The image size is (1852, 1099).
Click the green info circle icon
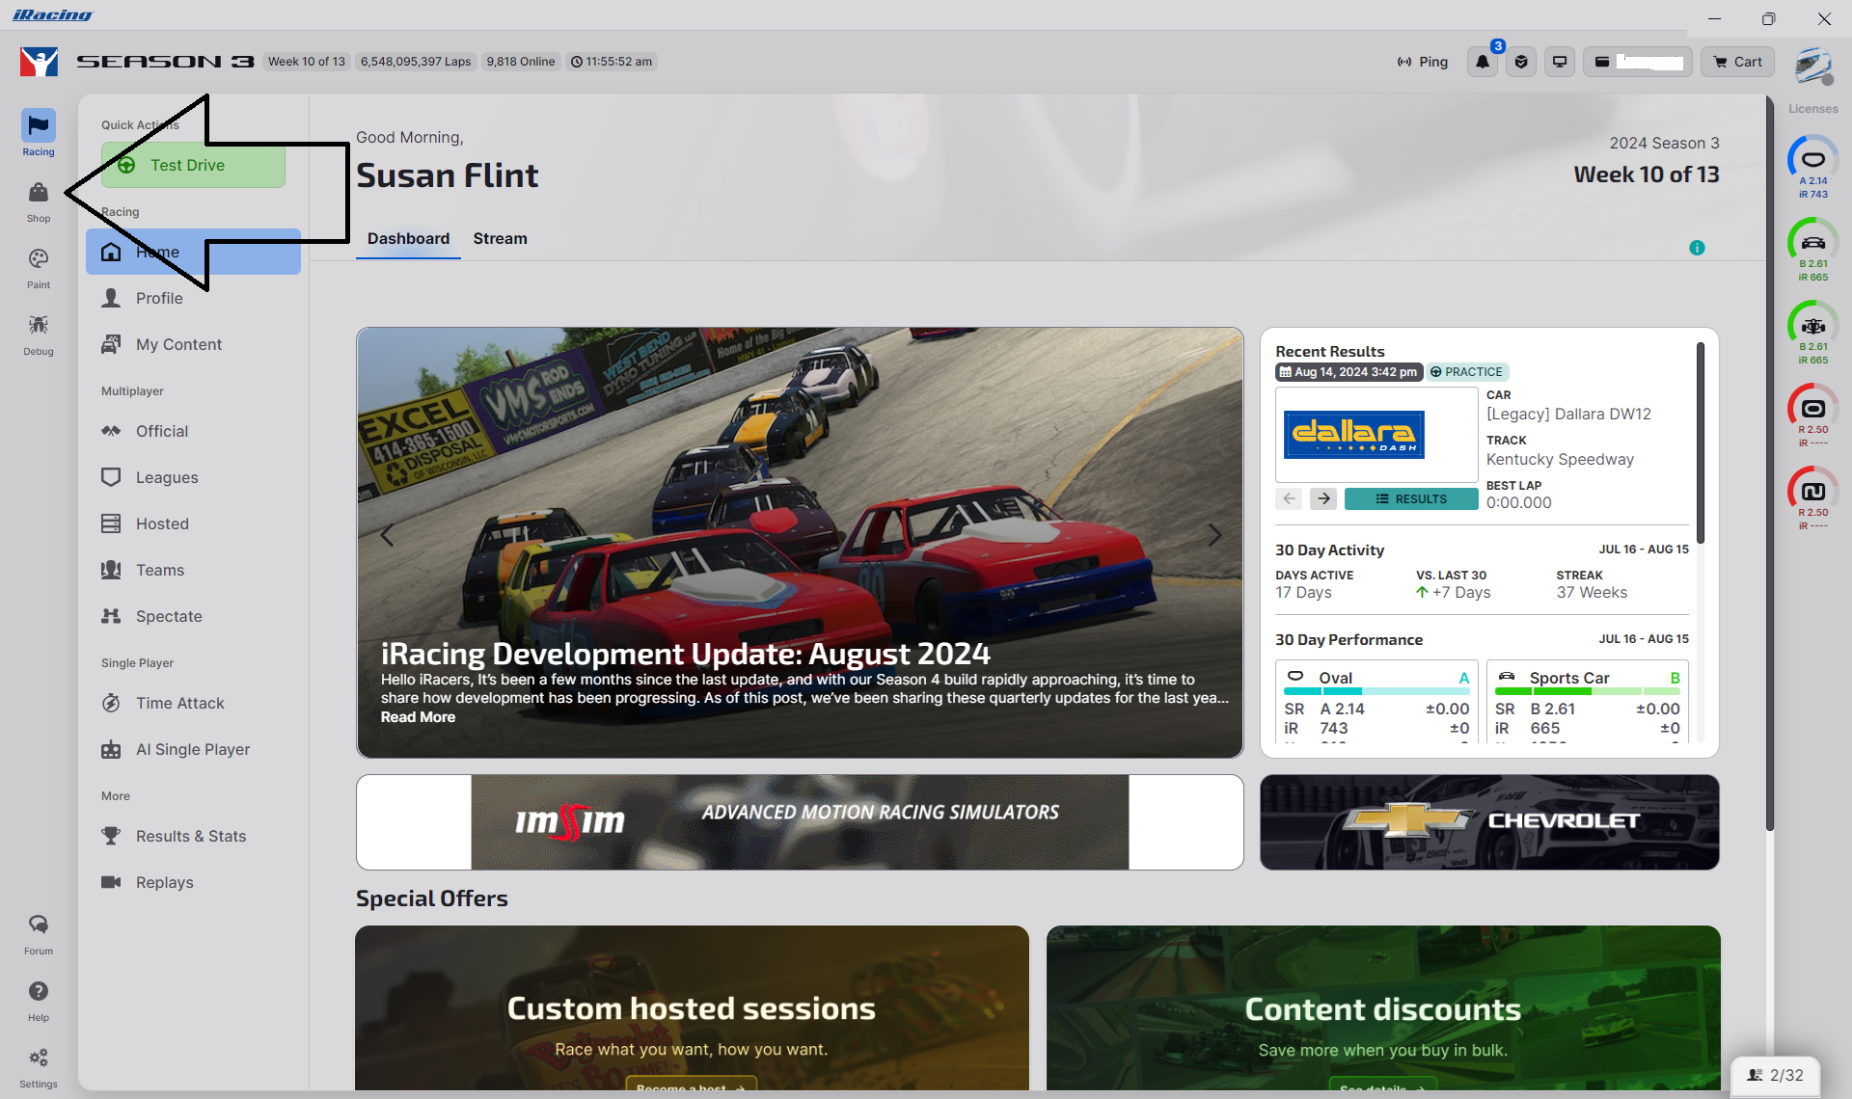(x=1697, y=248)
